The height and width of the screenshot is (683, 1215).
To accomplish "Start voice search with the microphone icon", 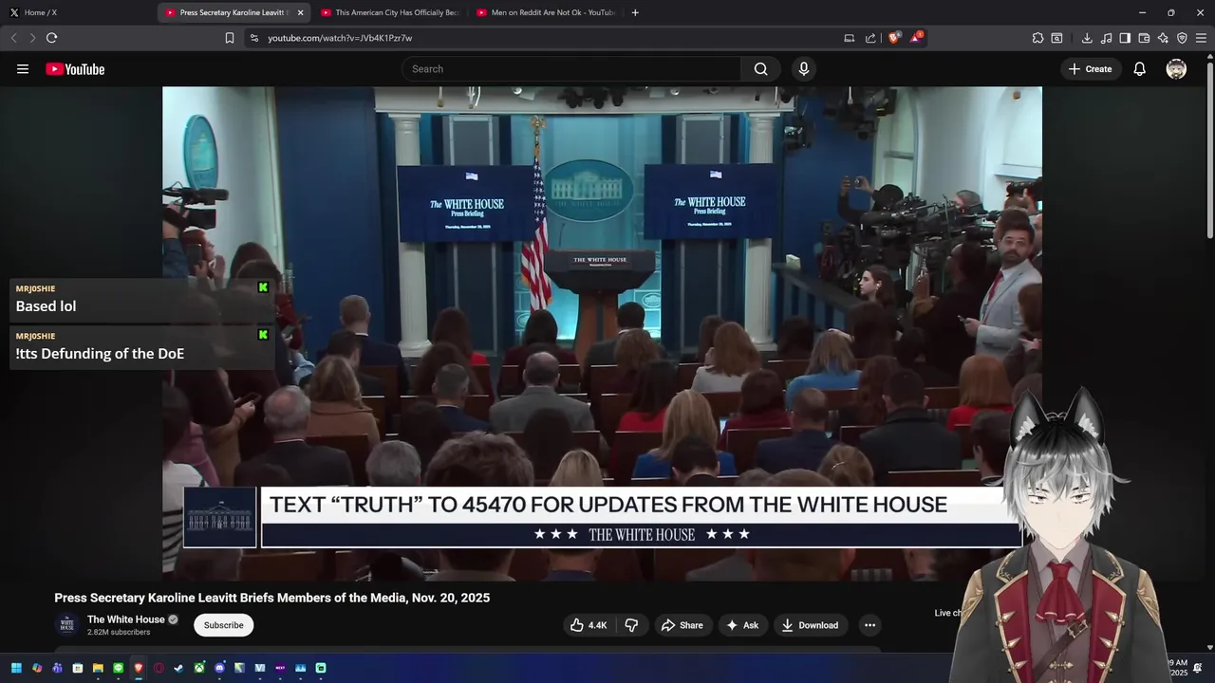I will pyautogui.click(x=804, y=69).
